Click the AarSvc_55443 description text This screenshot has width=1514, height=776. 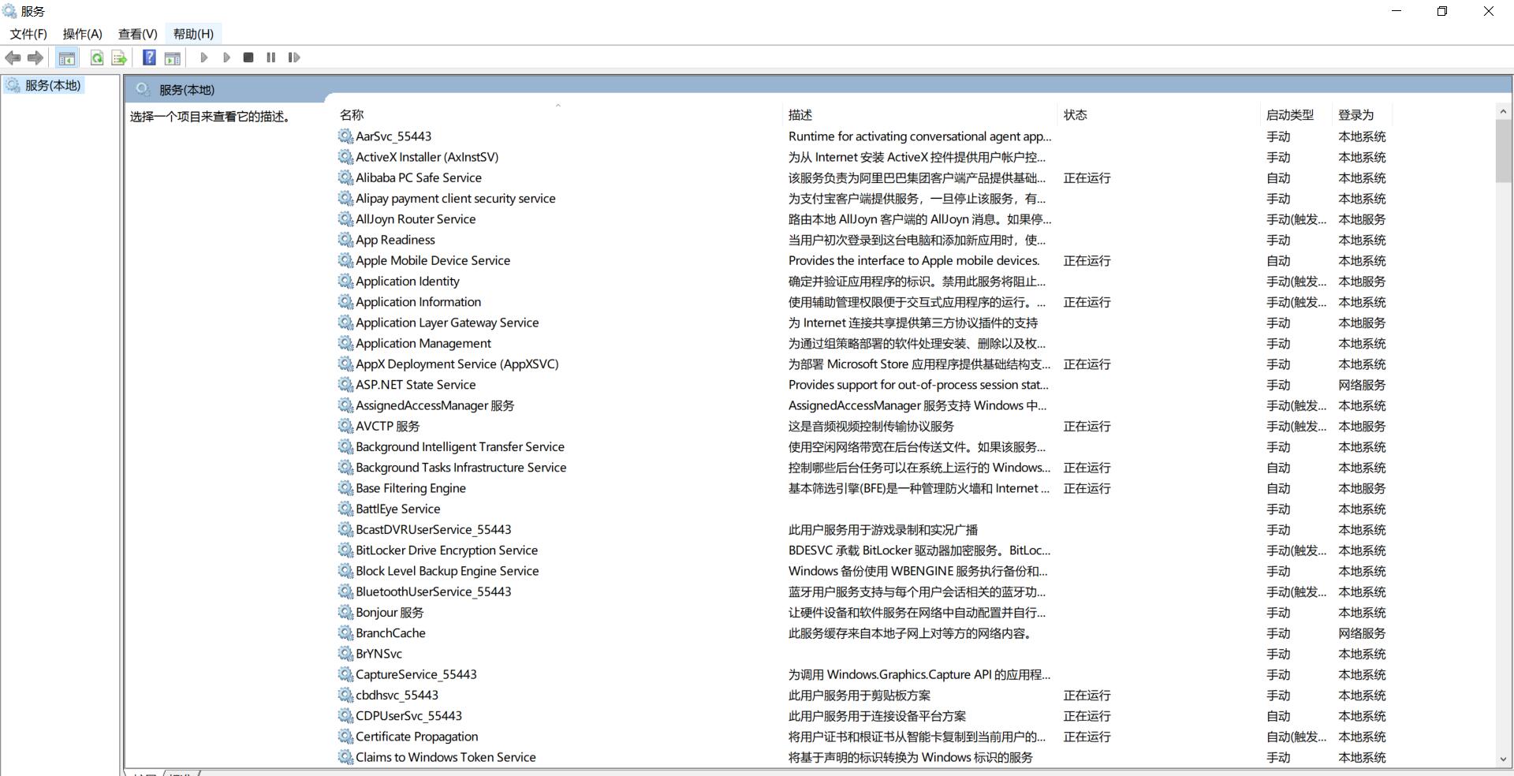click(919, 136)
